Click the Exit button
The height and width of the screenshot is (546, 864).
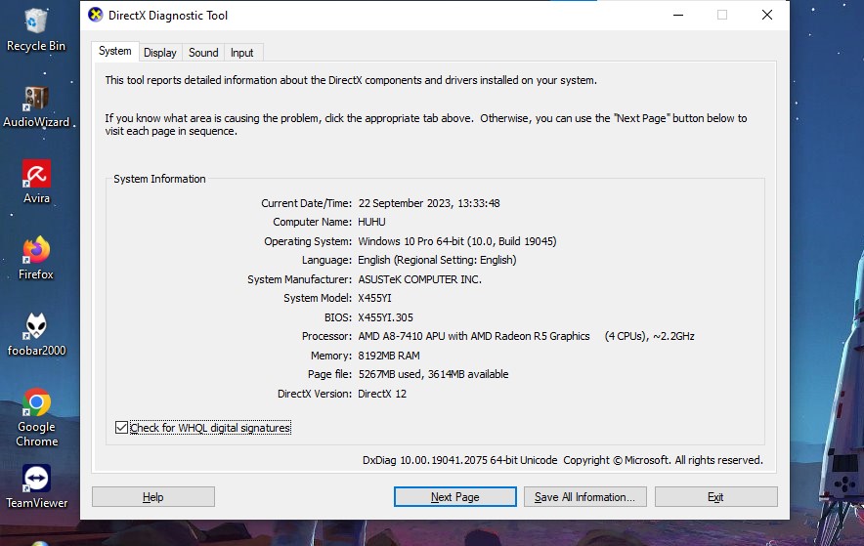[715, 497]
